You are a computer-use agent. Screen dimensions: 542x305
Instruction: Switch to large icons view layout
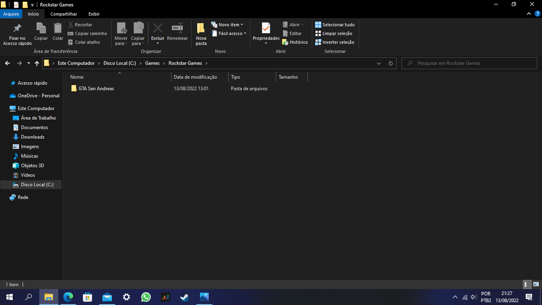[536, 285]
